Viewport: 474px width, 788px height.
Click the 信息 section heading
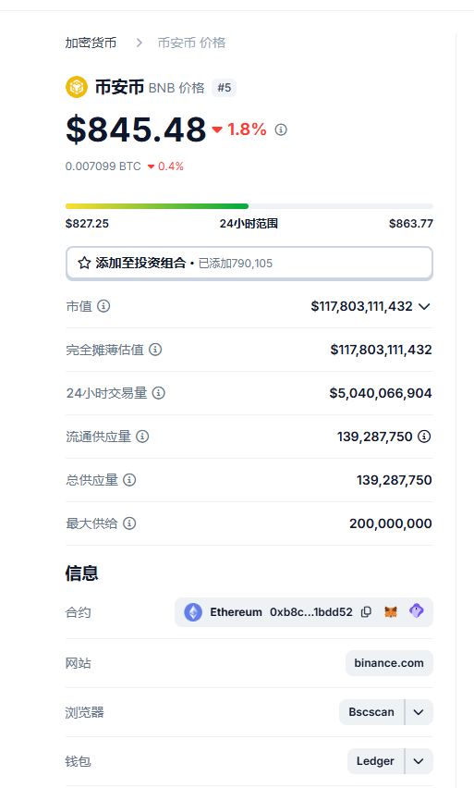[x=82, y=573]
